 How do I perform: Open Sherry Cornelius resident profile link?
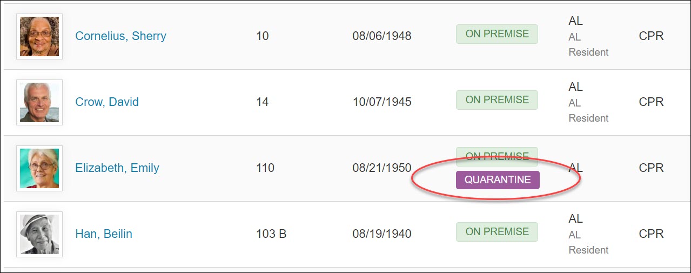[120, 36]
